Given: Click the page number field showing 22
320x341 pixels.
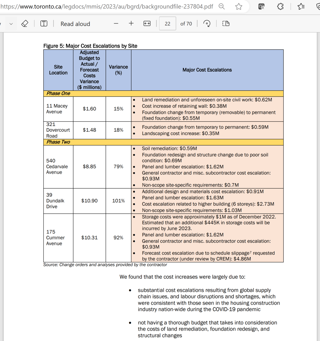Looking at the screenshot, I should [167, 24].
